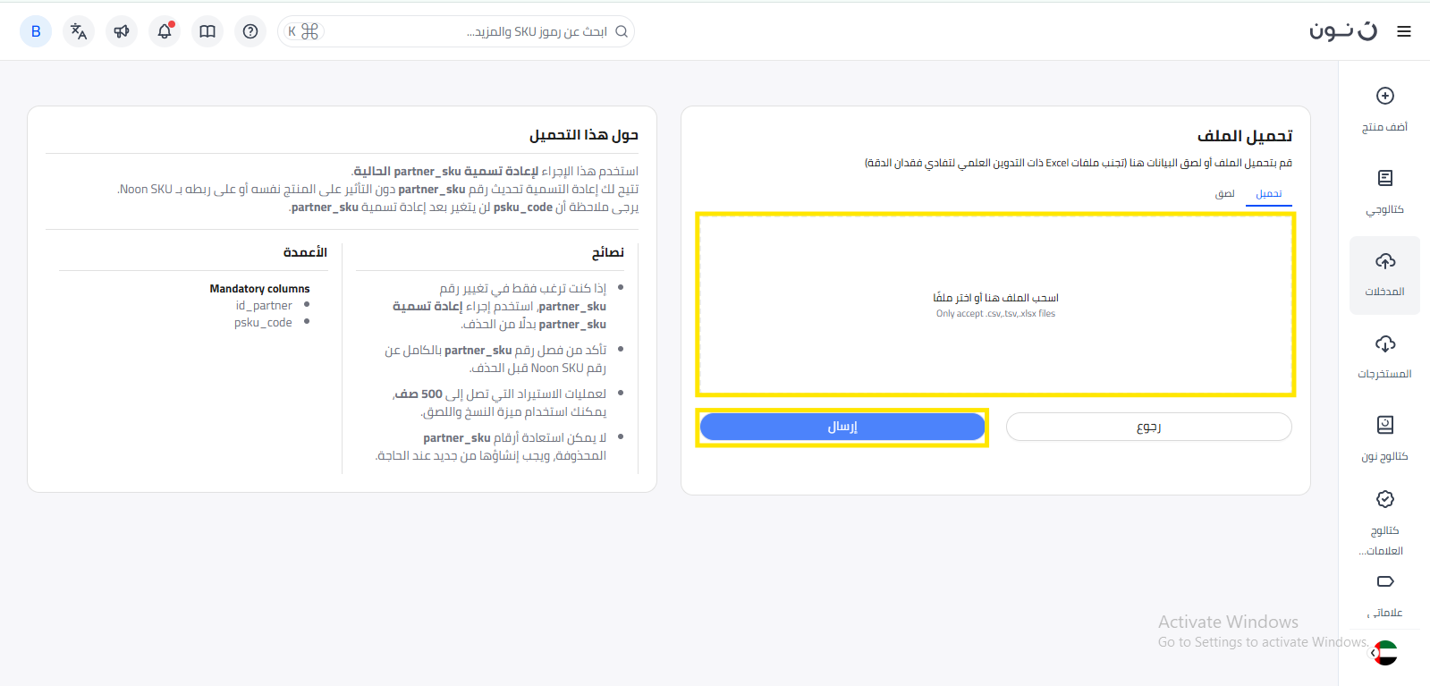Viewport: 1430px width, 686px height.
Task: Click the تحميل الملف heading
Action: 1245,136
